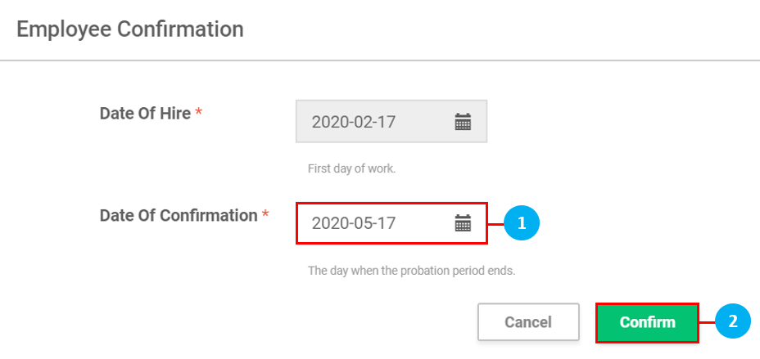
Task: Click the probation period ends hint text
Action: point(411,271)
